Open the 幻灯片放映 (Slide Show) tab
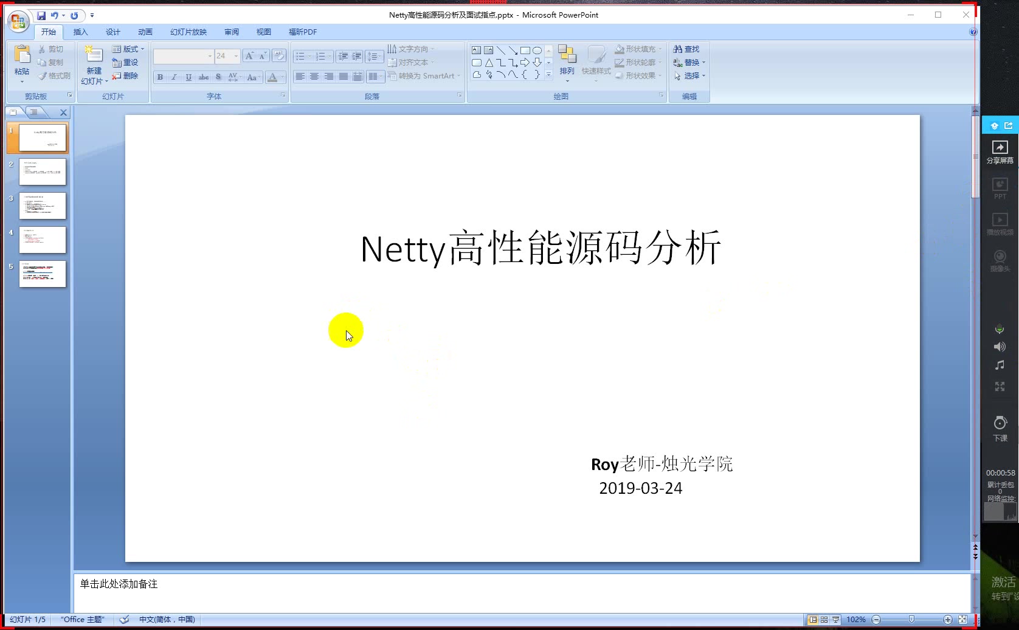1019x630 pixels. (x=188, y=32)
